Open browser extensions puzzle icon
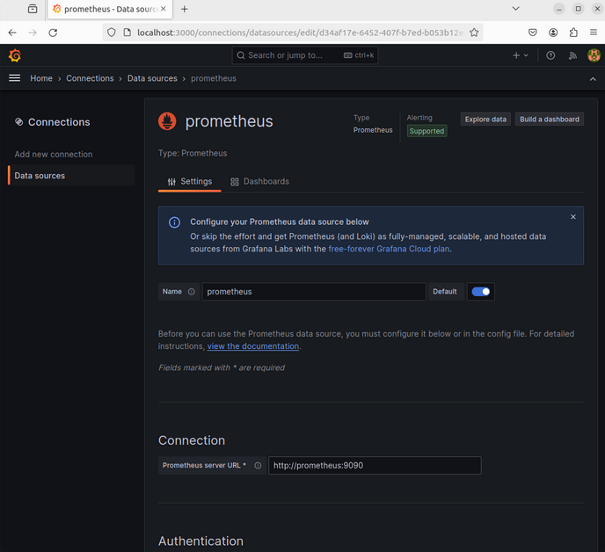Viewport: 605px width, 552px height. pyautogui.click(x=573, y=33)
